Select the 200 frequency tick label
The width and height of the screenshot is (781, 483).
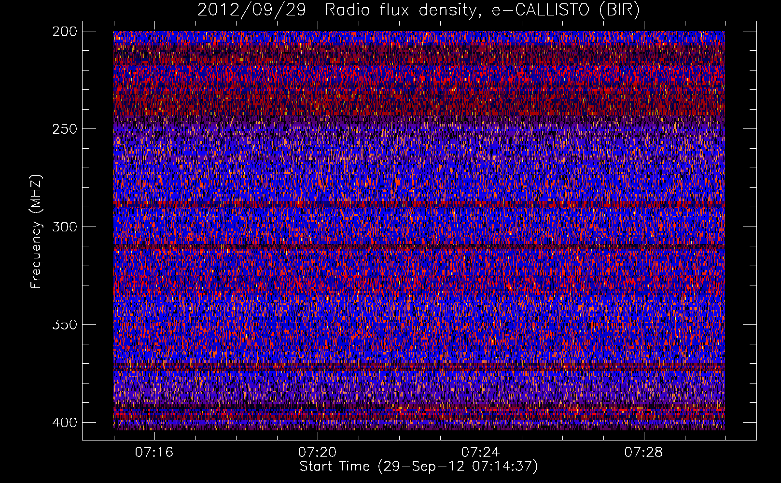coord(64,31)
